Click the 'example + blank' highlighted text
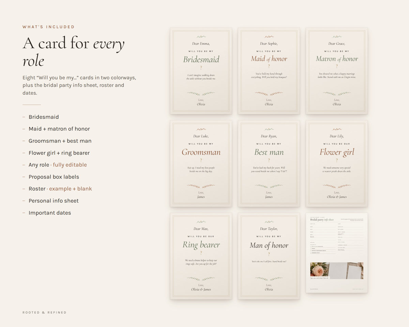409x327 pixels. tap(71, 189)
